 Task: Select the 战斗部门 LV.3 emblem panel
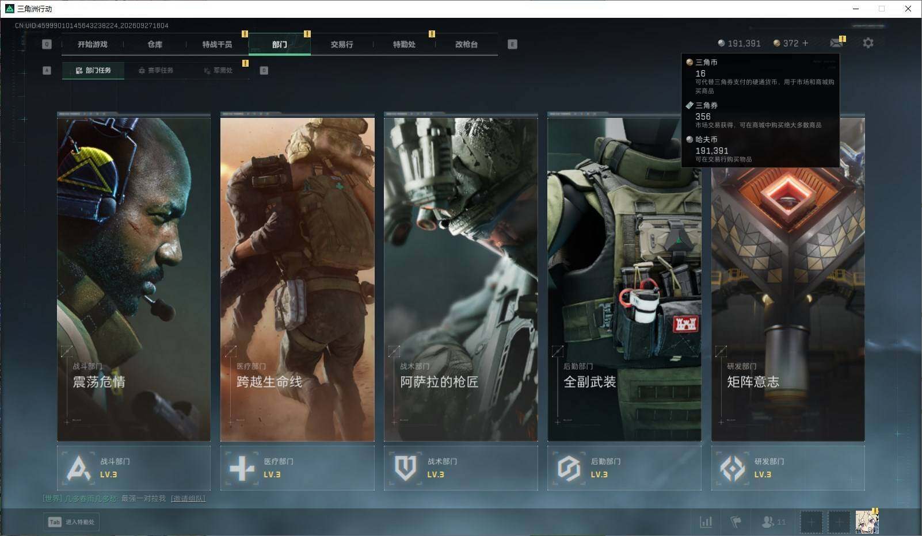[x=134, y=468]
